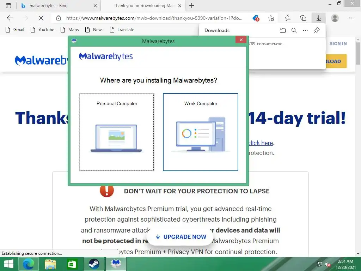This screenshot has height=271, width=361.
Task: Click the scrollbar down arrow
Action: pyautogui.click(x=358, y=254)
